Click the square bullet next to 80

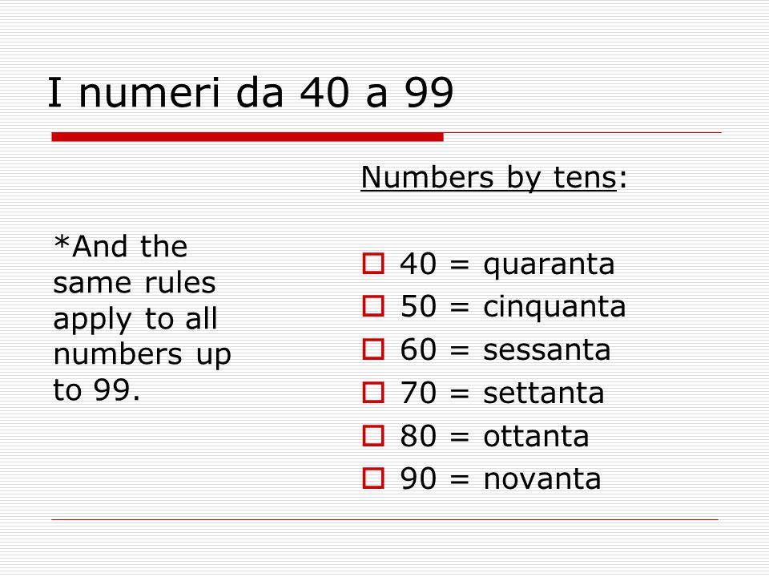click(373, 435)
